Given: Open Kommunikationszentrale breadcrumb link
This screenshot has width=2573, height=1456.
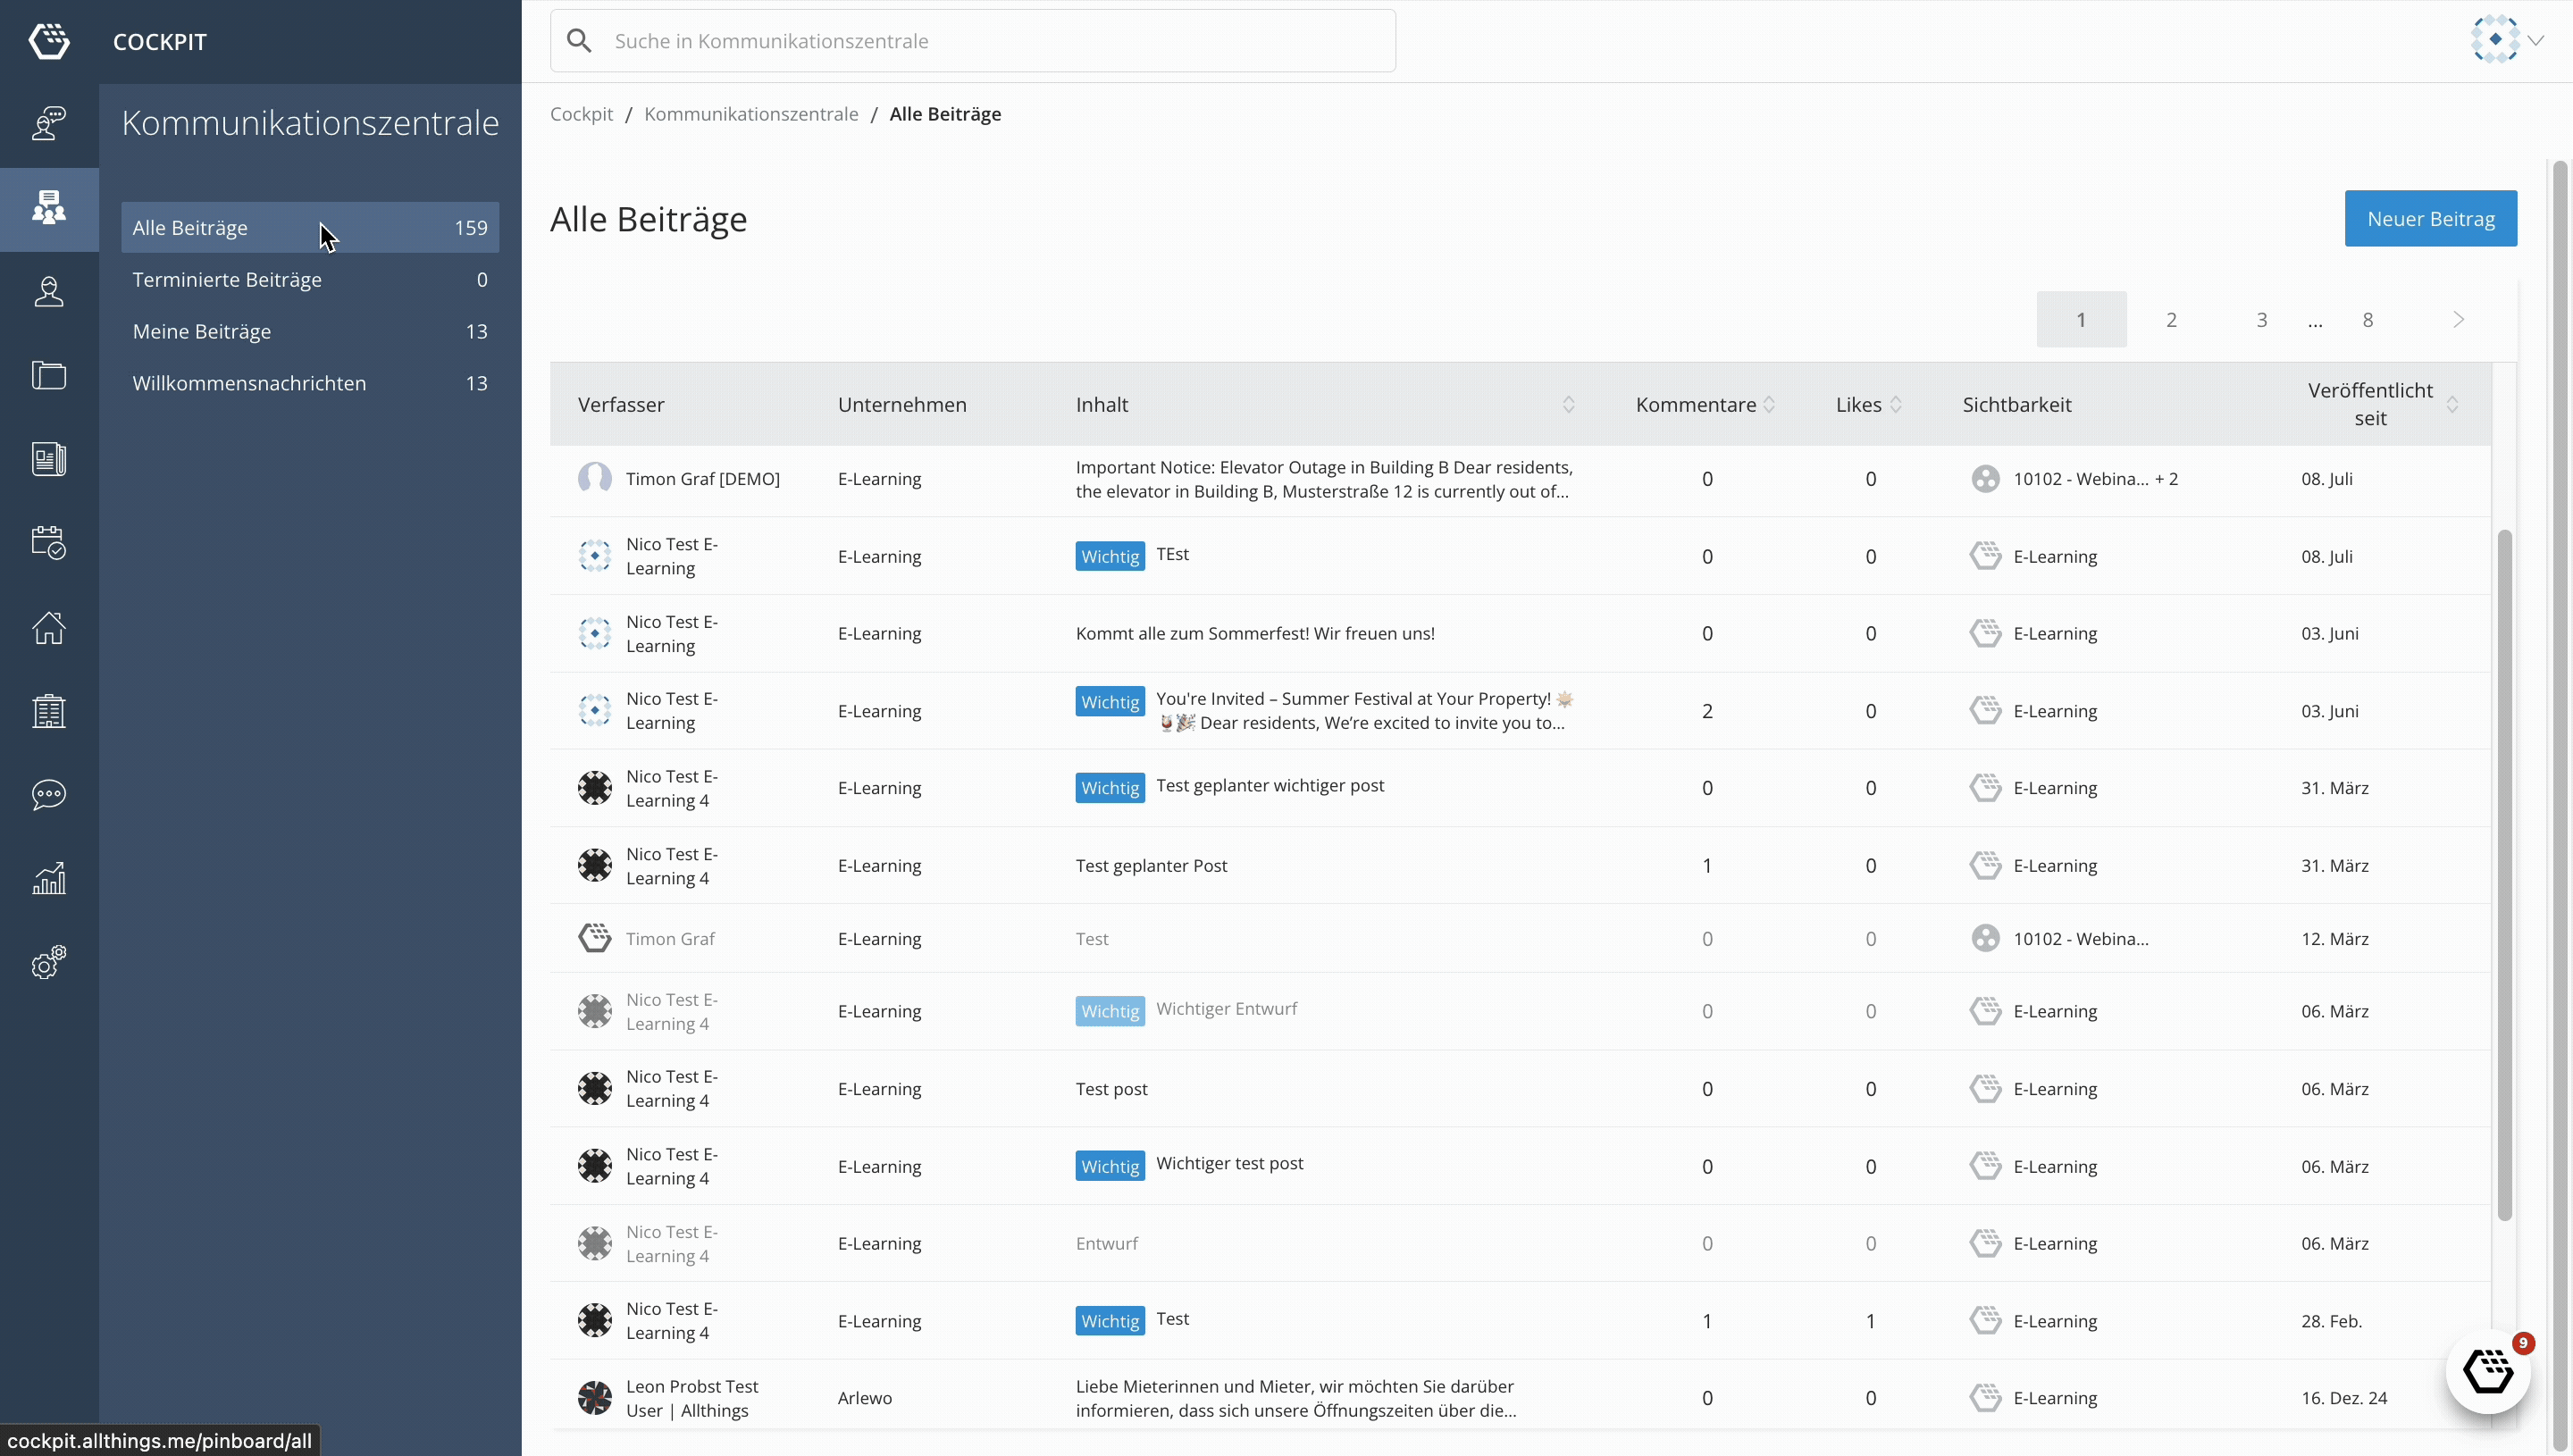Looking at the screenshot, I should pos(750,114).
